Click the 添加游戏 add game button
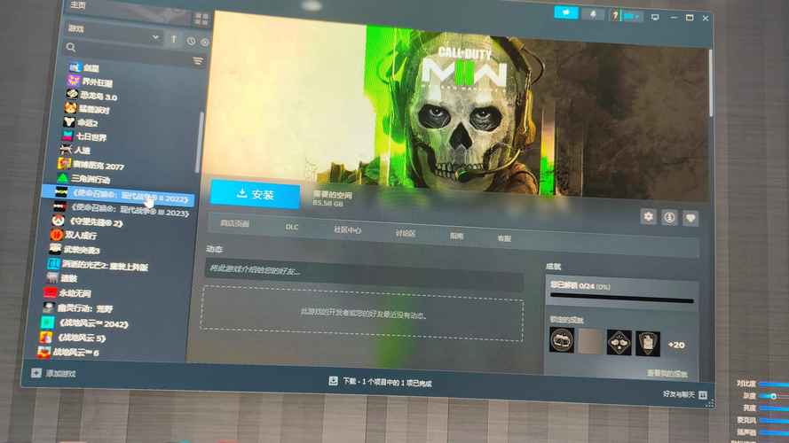The image size is (789, 443). click(x=53, y=373)
